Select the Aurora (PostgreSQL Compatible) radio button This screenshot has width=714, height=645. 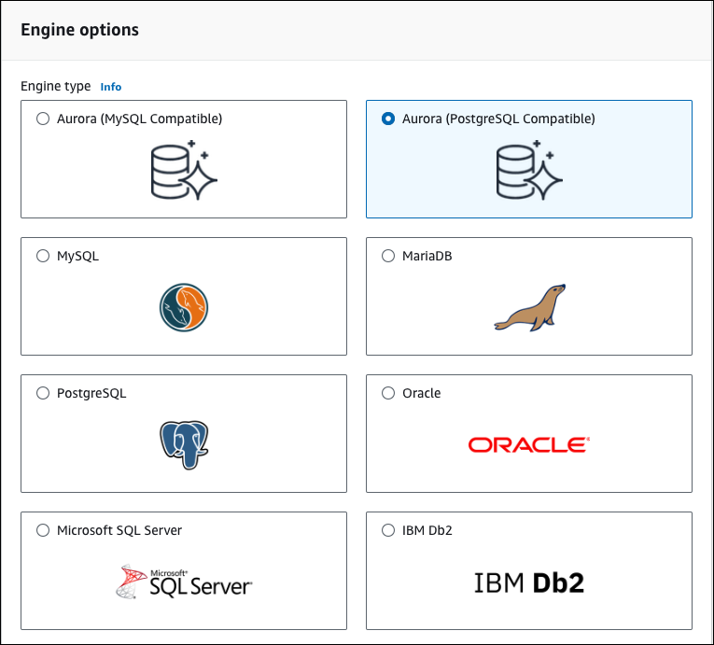pyautogui.click(x=388, y=119)
